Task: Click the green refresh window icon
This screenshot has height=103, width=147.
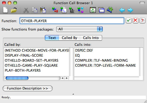Action: [x=93, y=10]
